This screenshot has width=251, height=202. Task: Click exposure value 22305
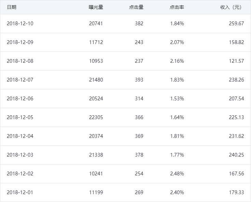click(96, 117)
